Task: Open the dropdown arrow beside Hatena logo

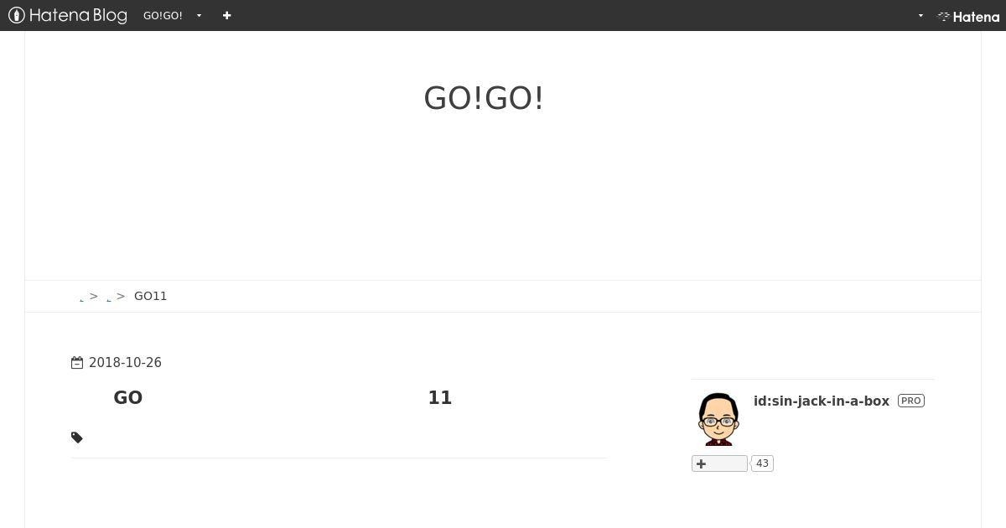Action: [920, 16]
